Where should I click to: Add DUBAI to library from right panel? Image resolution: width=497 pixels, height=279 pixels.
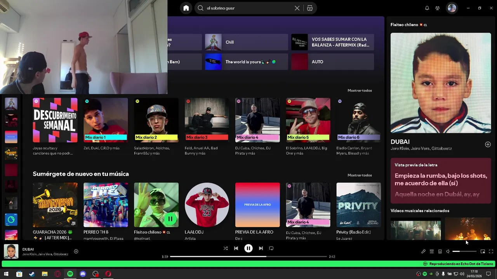coord(488,145)
